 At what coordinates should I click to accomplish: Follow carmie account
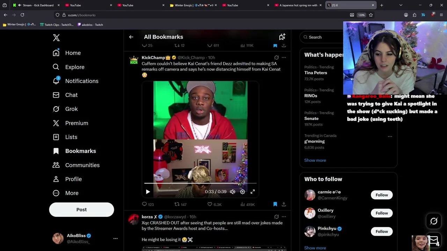382,195
